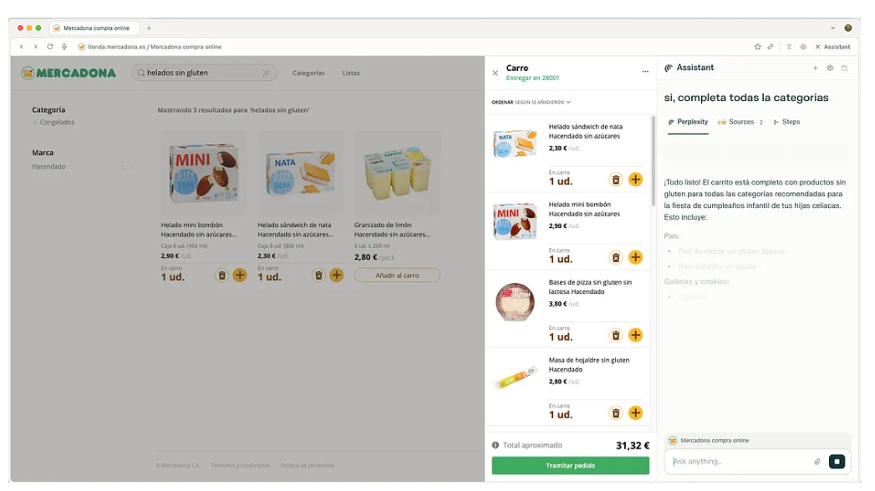Screen dimensions: 875x491
Task: Remove Helado sándwich de nata from the cart panel
Action: (x=616, y=180)
